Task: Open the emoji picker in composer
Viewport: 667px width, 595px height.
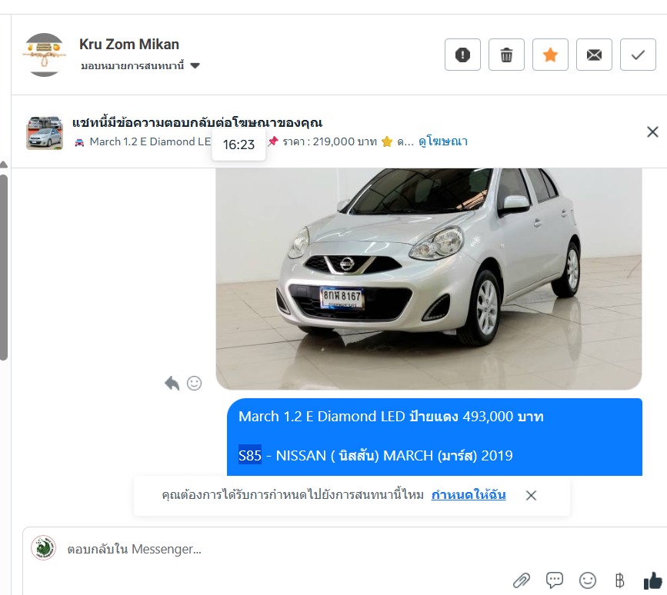Action: (588, 580)
